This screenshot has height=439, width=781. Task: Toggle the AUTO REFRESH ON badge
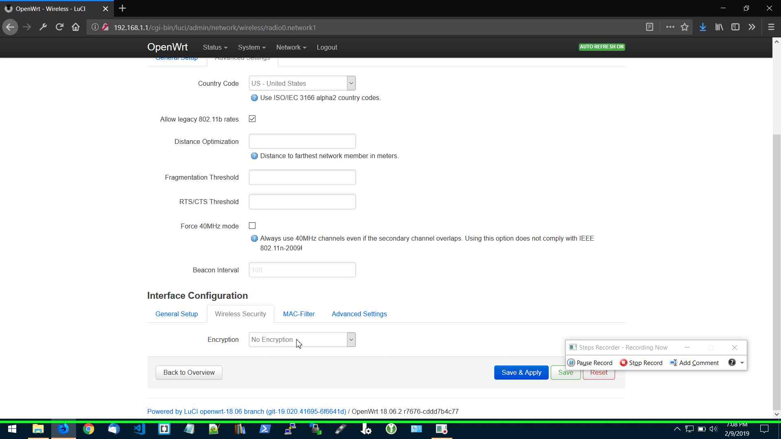coord(602,47)
